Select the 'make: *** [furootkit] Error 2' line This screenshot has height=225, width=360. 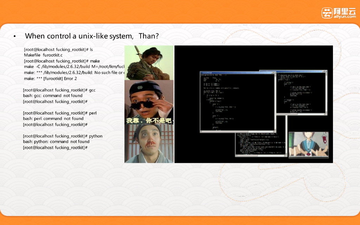50,78
